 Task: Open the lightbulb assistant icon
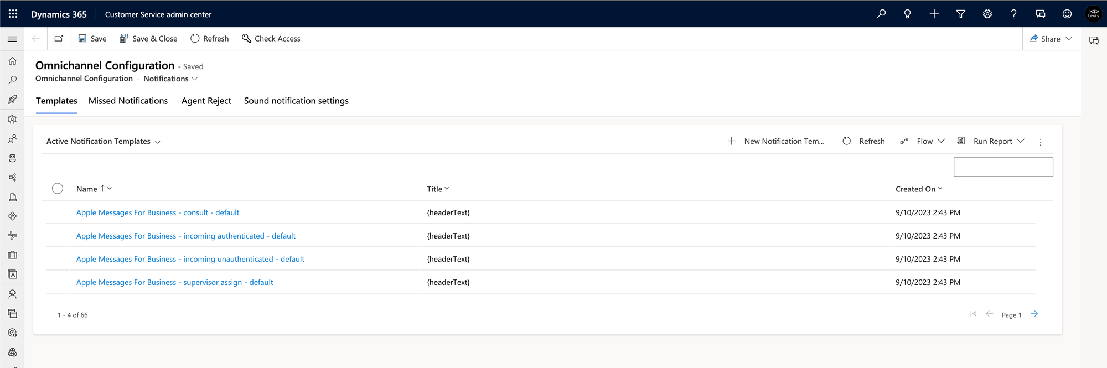(907, 14)
